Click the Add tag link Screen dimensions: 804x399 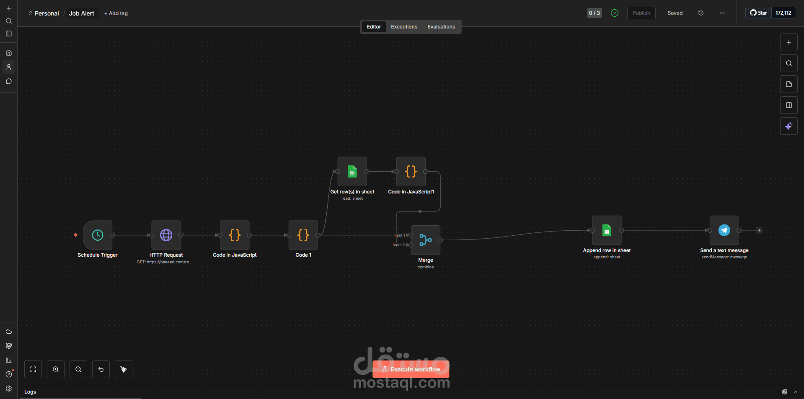point(116,13)
